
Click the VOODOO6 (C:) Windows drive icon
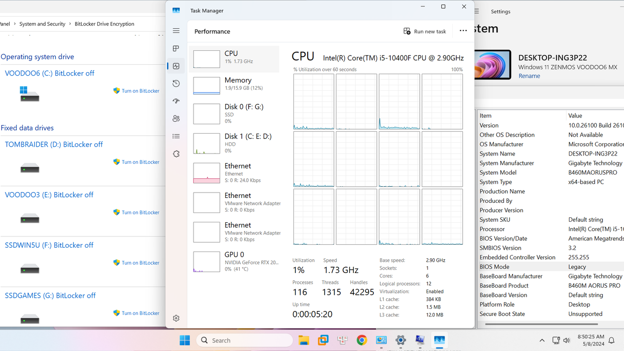pyautogui.click(x=29, y=94)
